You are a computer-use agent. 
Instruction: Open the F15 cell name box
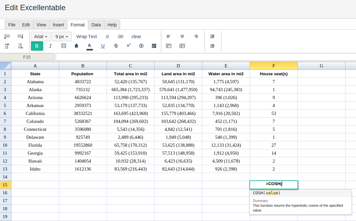(27, 57)
